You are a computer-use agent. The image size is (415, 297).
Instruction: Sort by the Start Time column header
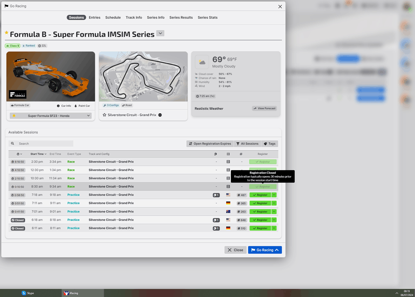click(38, 154)
